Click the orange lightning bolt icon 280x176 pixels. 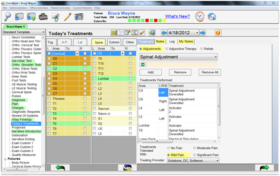tap(218, 33)
